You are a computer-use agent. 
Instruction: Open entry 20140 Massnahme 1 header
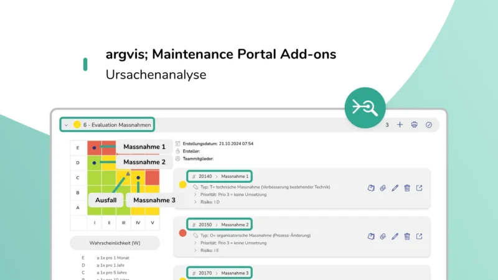[x=220, y=176]
